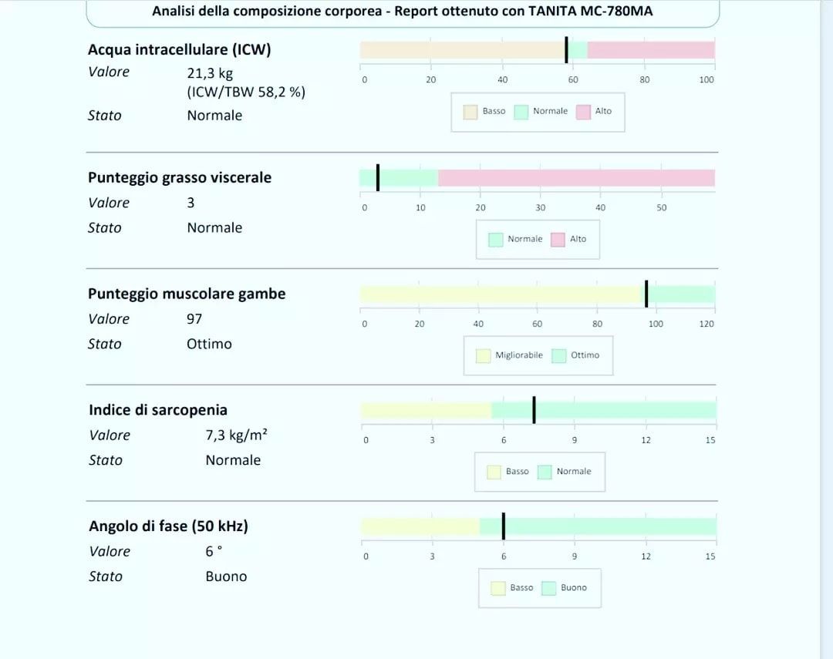The image size is (833, 659).
Task: Click the Basso swatch in ICW legend
Action: (x=470, y=112)
